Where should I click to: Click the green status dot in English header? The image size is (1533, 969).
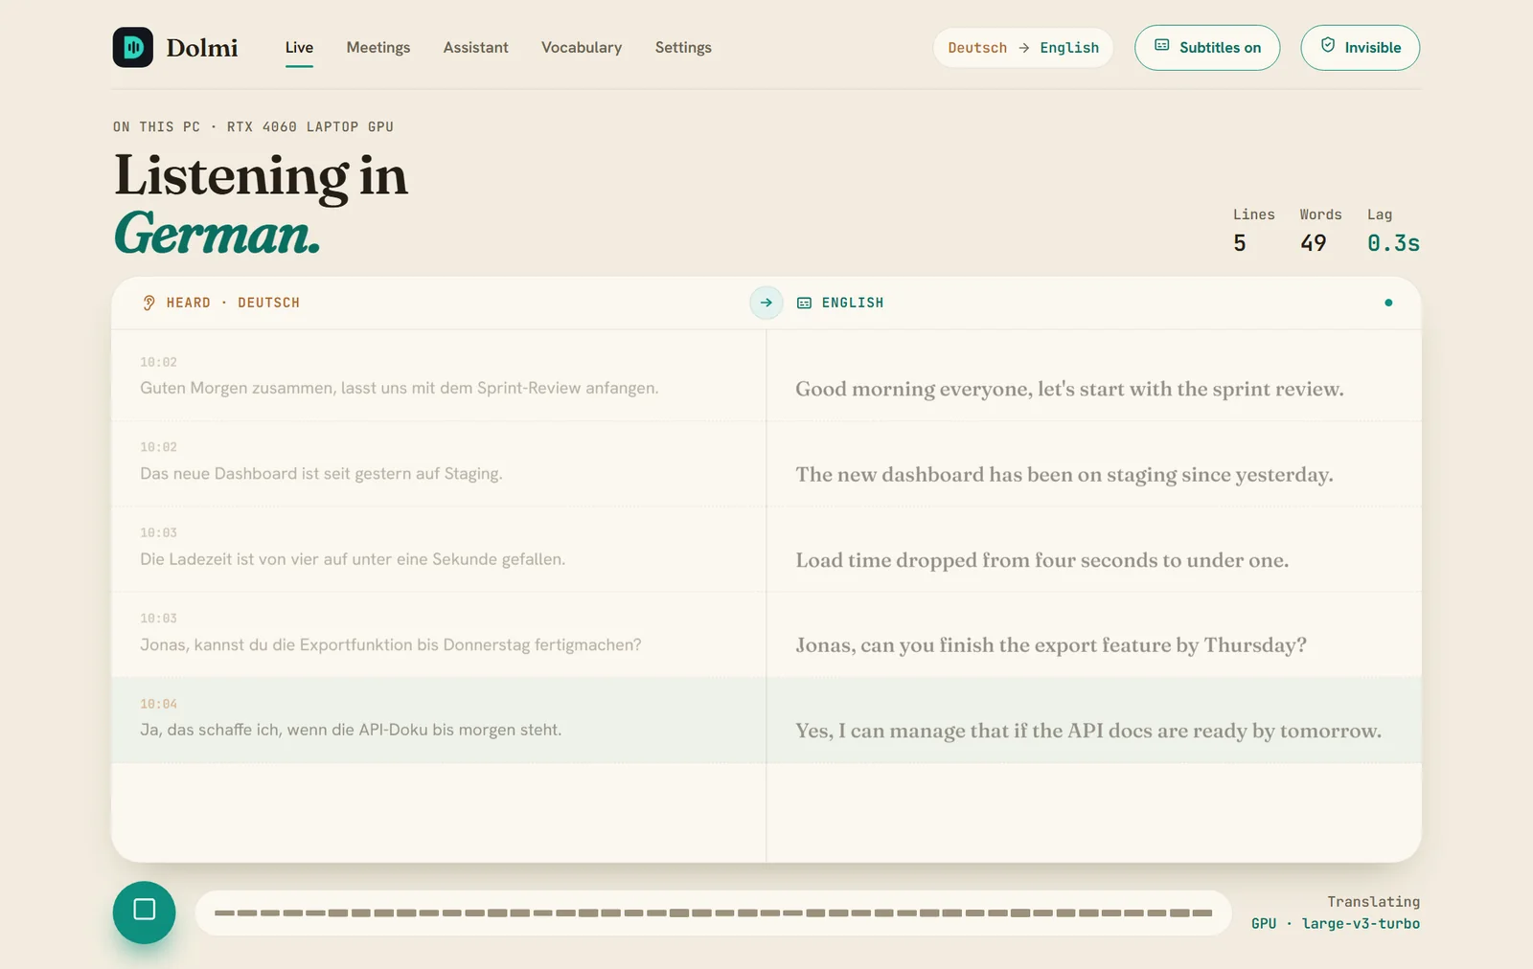(1388, 303)
